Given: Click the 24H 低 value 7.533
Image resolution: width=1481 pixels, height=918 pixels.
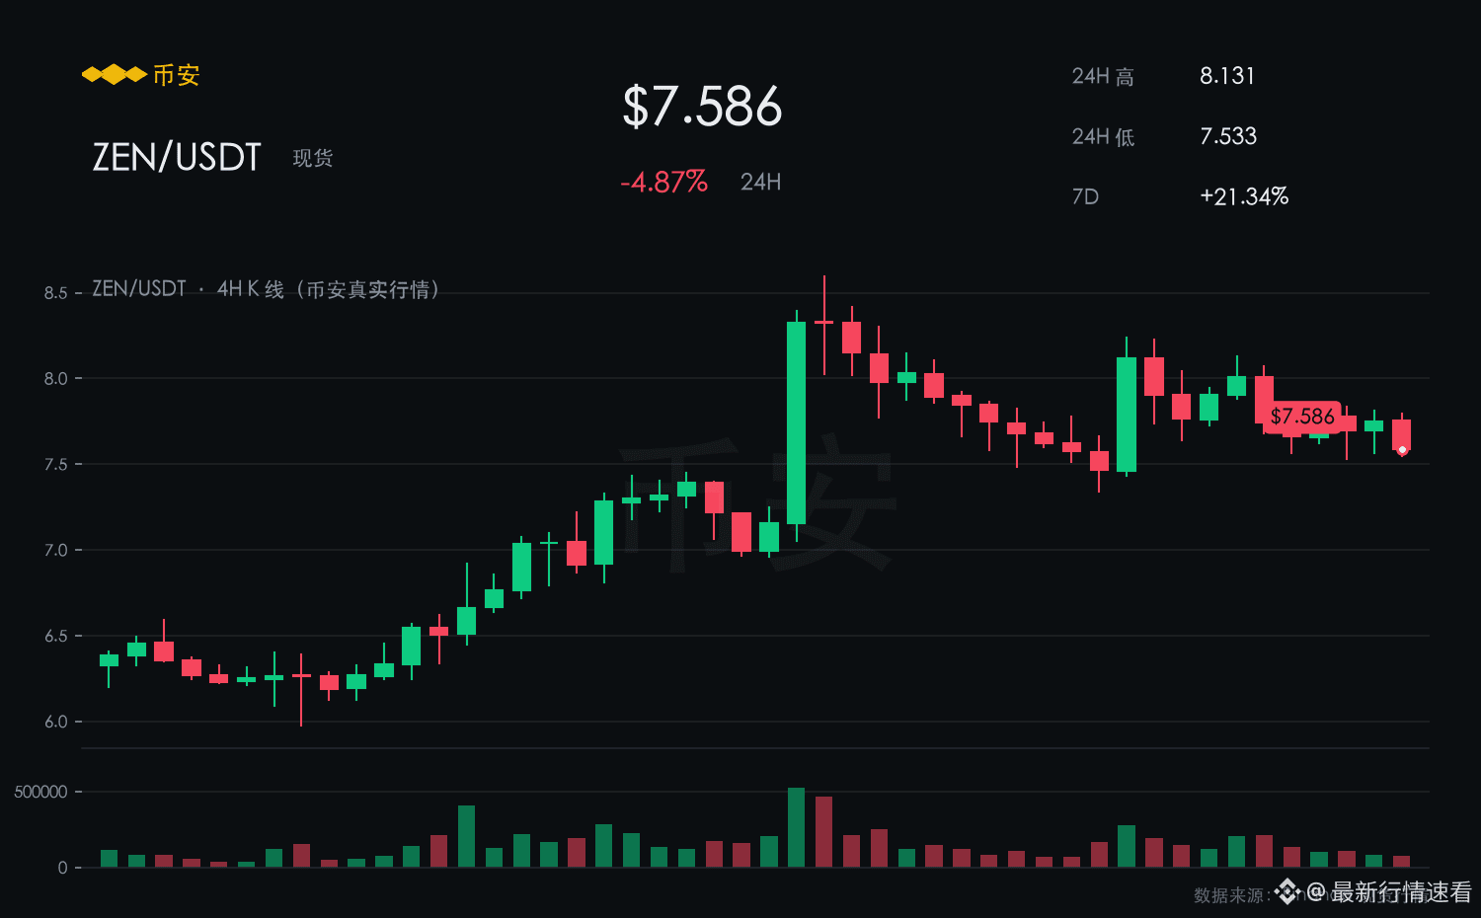Looking at the screenshot, I should click(1228, 136).
